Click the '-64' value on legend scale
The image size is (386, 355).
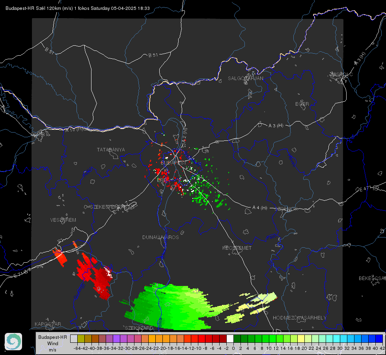click(77, 348)
